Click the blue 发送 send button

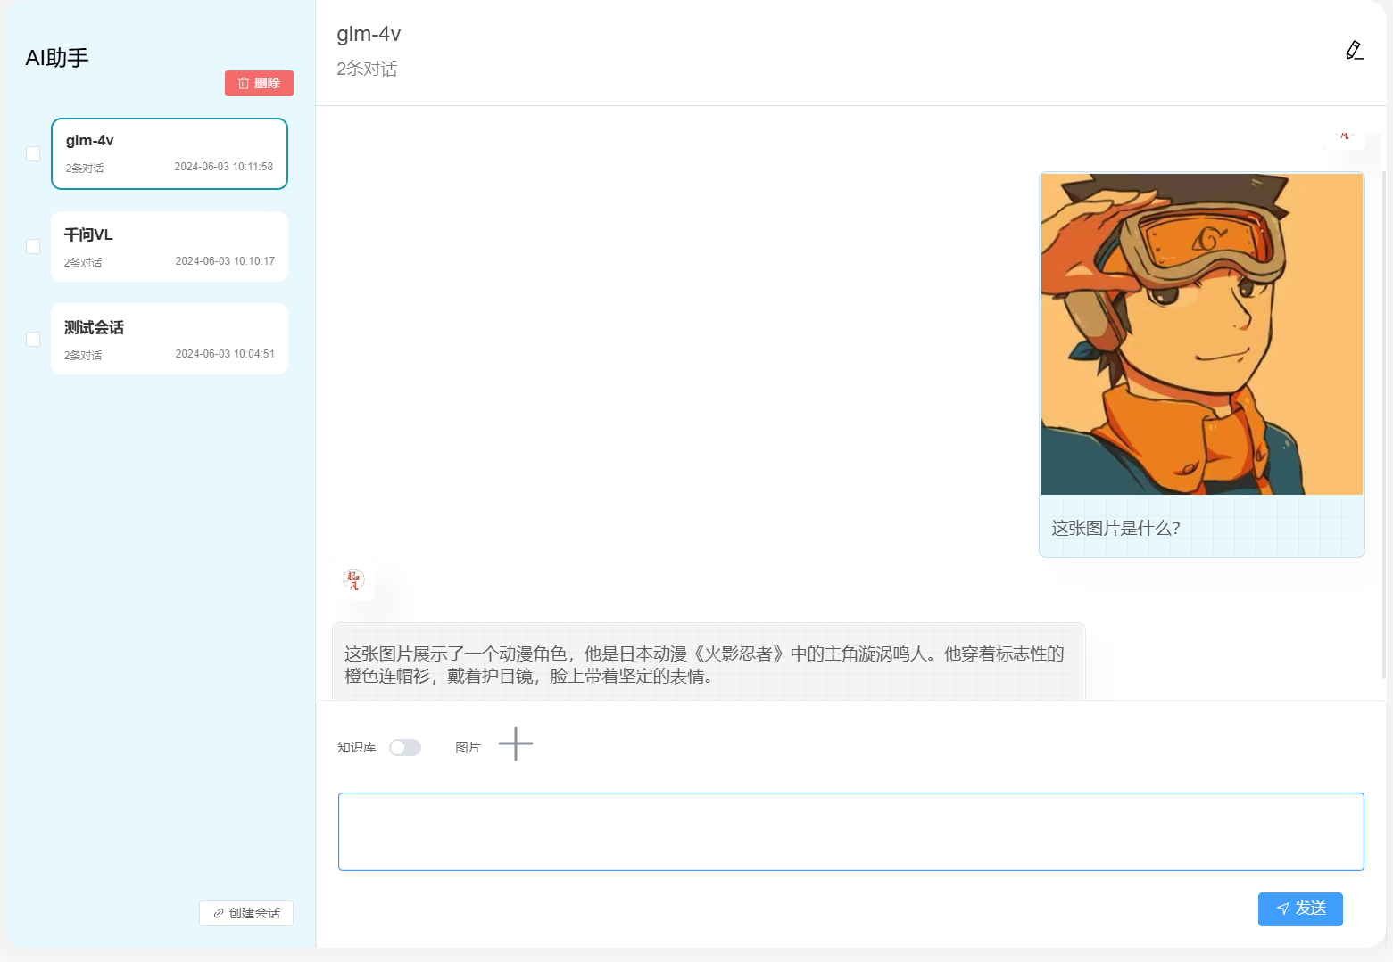click(1300, 909)
